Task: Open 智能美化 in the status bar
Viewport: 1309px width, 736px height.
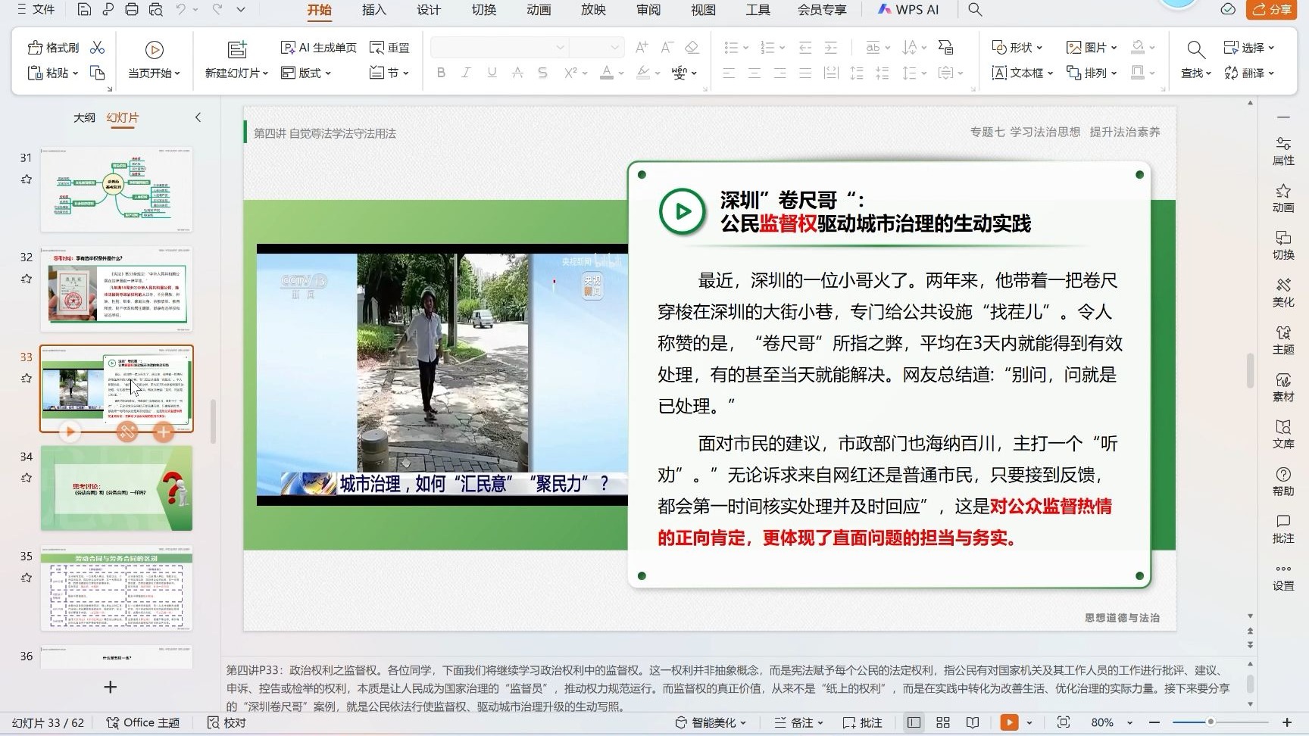Action: click(709, 722)
